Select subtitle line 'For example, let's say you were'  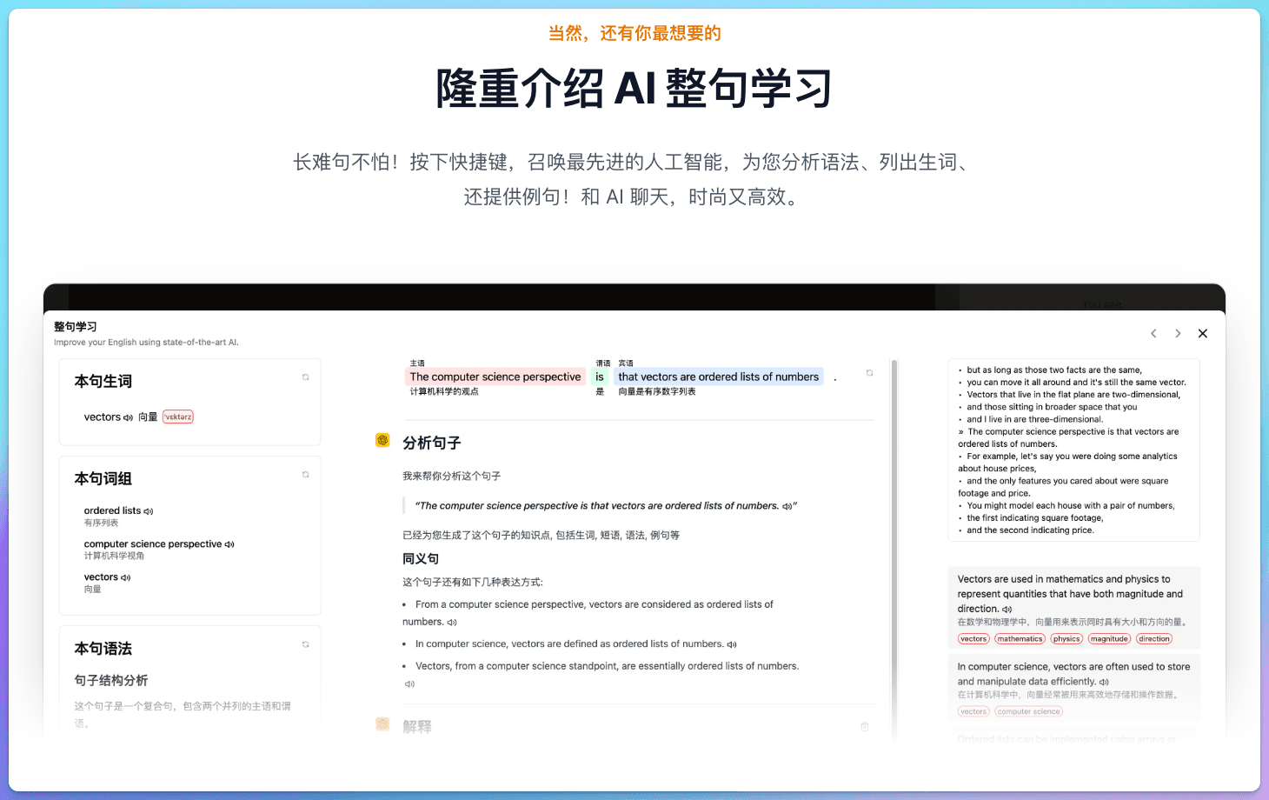click(1068, 463)
